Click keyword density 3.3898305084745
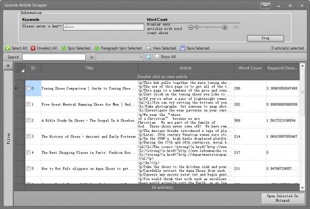310x209 pixels. [x=282, y=88]
